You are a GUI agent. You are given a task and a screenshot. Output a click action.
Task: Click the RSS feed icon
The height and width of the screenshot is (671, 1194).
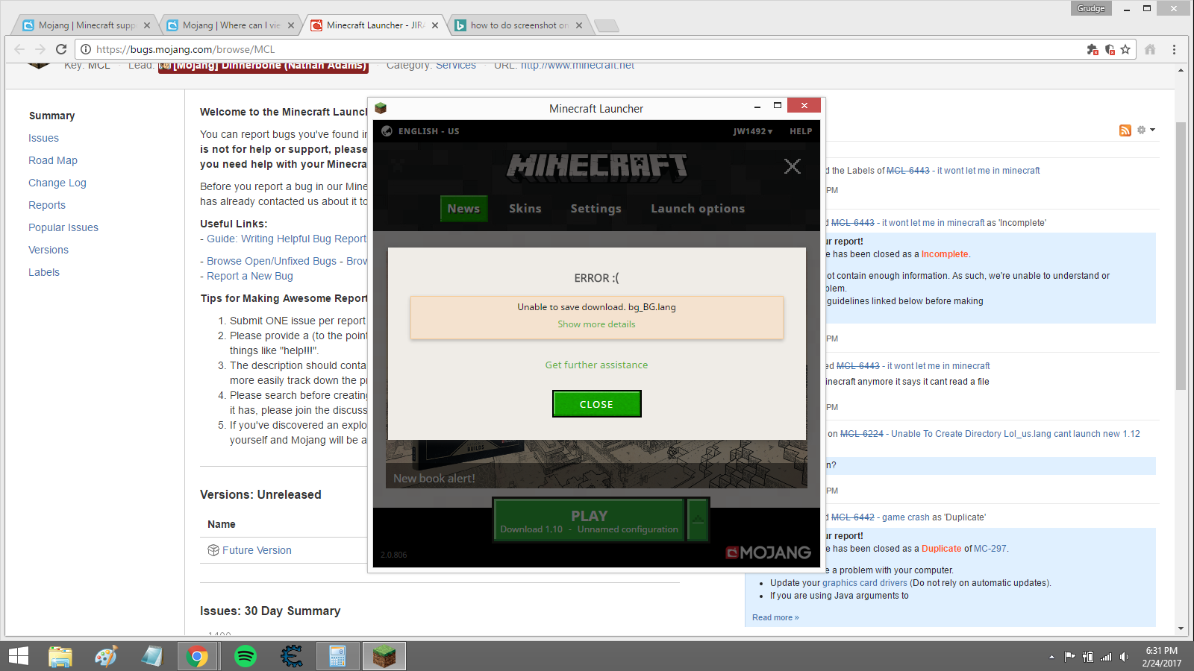point(1125,130)
